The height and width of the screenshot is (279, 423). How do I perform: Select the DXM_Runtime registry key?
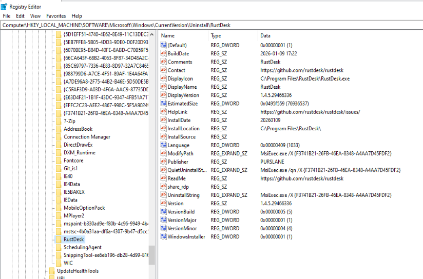80,152
